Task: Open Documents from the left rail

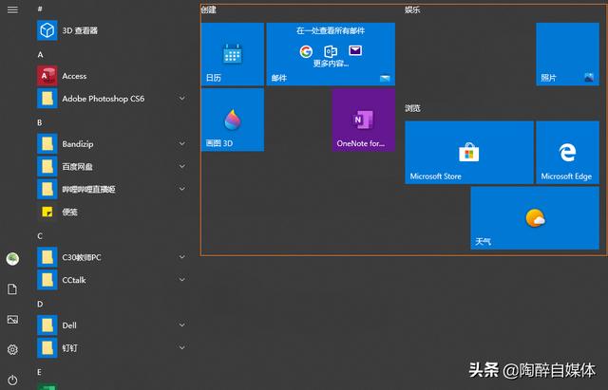Action: [12, 288]
